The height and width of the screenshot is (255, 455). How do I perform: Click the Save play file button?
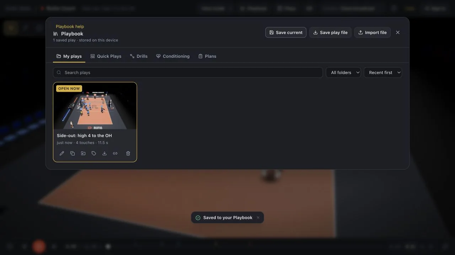[x=330, y=33]
